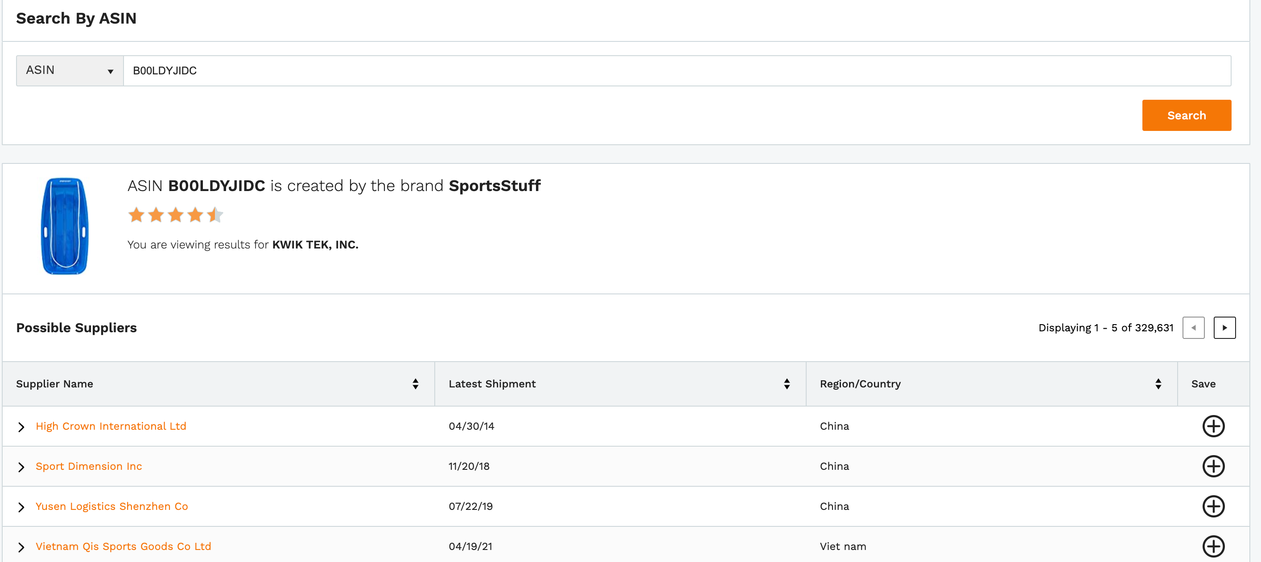Click the 04/19/21 shipment date
This screenshot has width=1261, height=562.
(x=470, y=546)
